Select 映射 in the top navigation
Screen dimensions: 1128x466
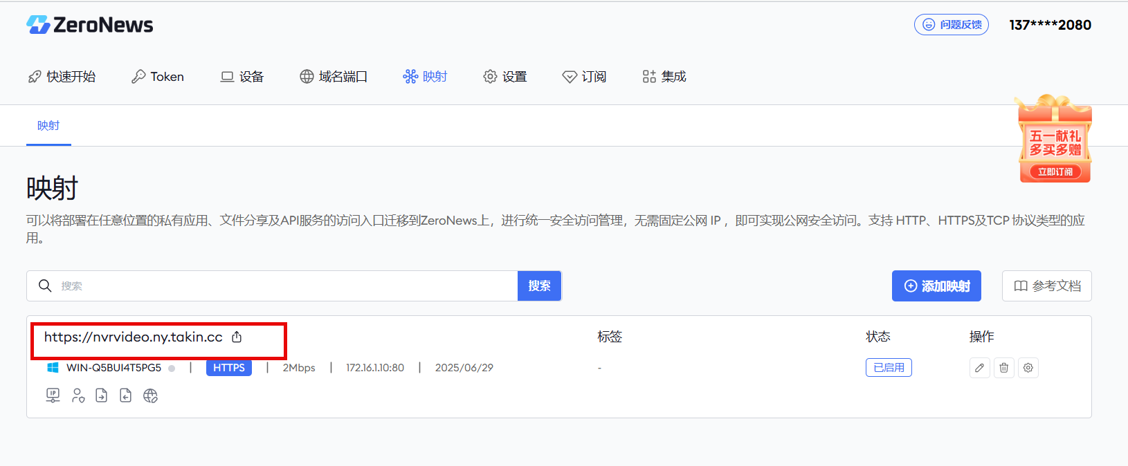pos(425,77)
